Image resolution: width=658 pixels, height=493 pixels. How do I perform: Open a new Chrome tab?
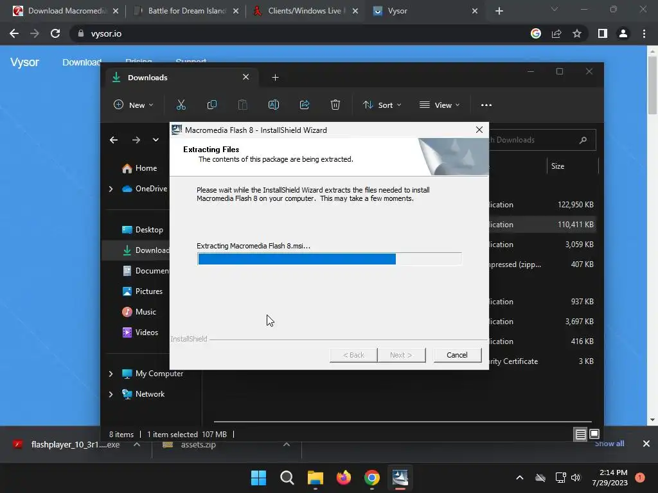click(499, 11)
